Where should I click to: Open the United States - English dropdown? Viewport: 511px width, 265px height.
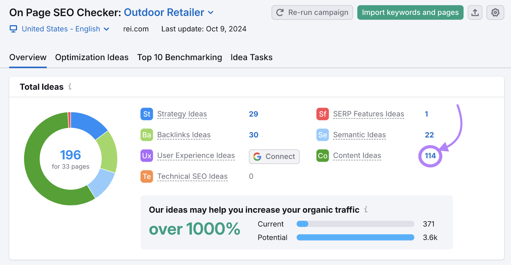pos(60,29)
